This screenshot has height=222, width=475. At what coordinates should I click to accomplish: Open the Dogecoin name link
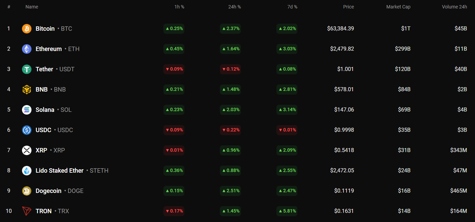(x=48, y=191)
